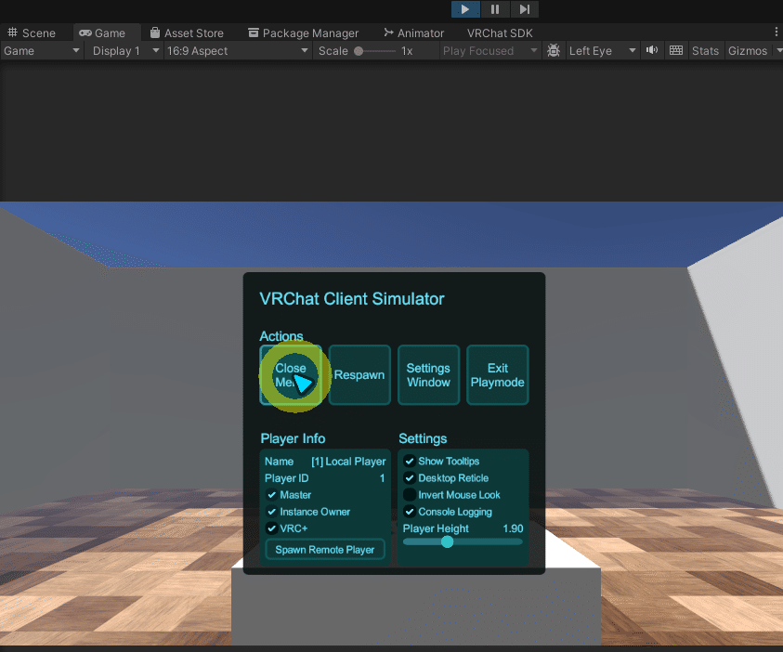
Task: Toggle the Stats overlay
Action: pyautogui.click(x=705, y=51)
